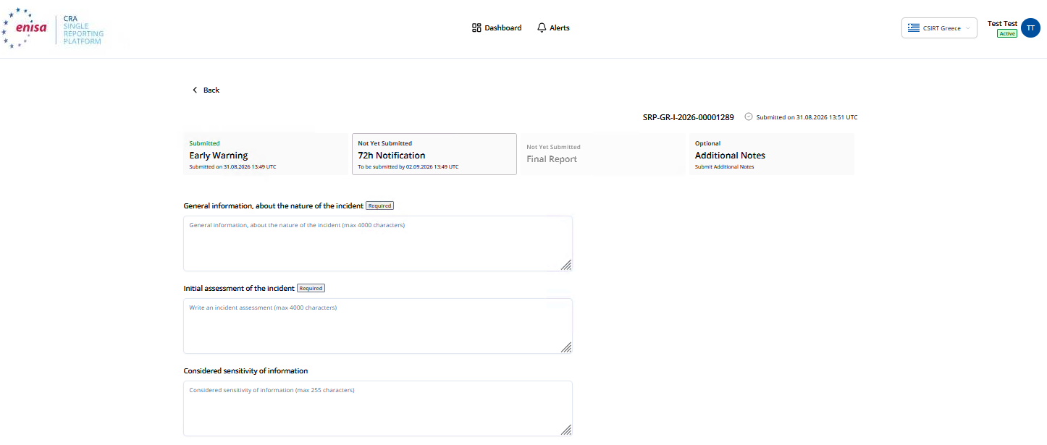Click the Test Test user name
Image resolution: width=1047 pixels, height=445 pixels.
pyautogui.click(x=1002, y=24)
